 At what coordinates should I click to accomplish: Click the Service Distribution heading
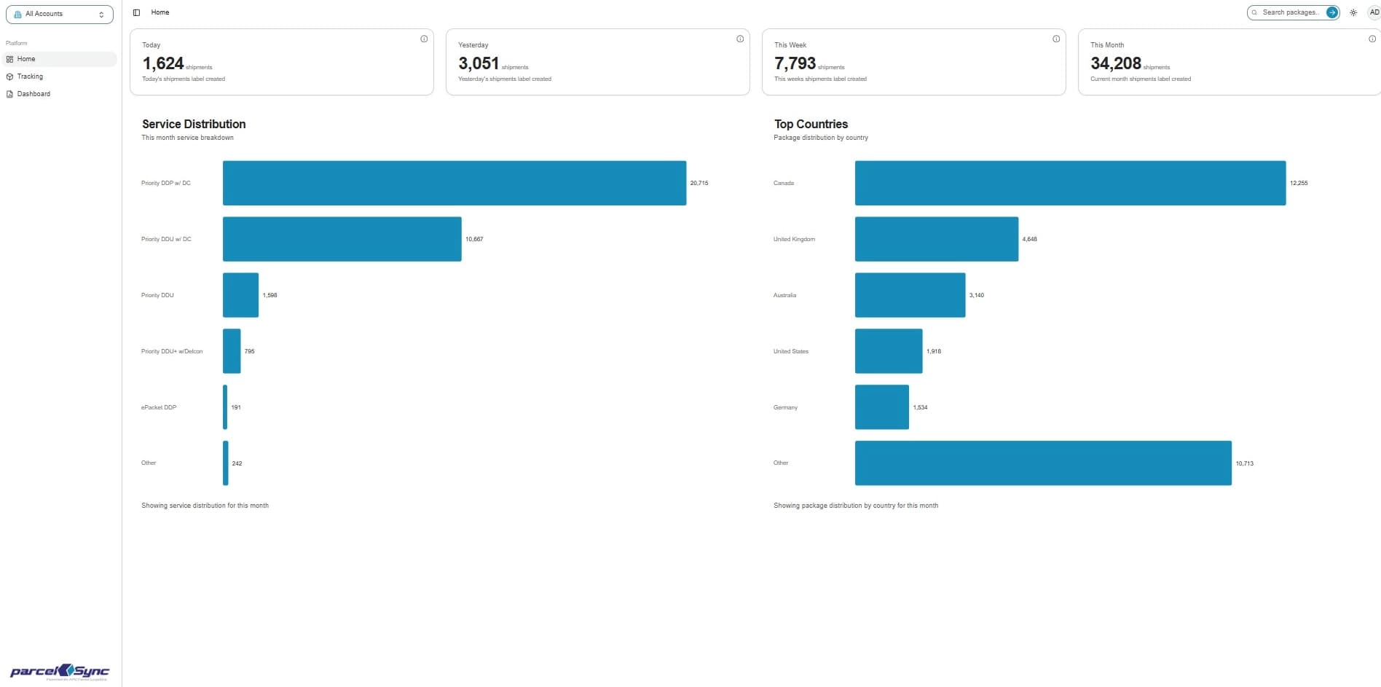click(194, 125)
